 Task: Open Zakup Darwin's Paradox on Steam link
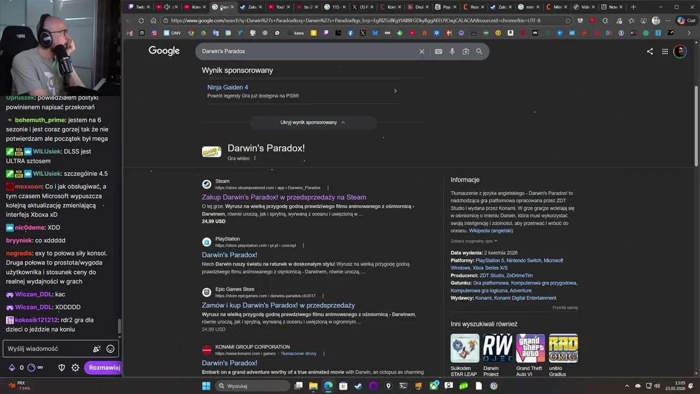coord(284,197)
